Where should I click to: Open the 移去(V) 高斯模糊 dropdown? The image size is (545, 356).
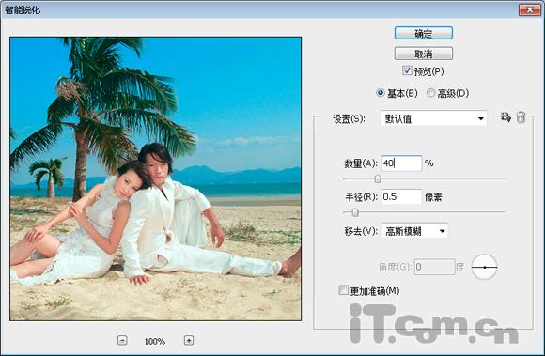pyautogui.click(x=414, y=231)
